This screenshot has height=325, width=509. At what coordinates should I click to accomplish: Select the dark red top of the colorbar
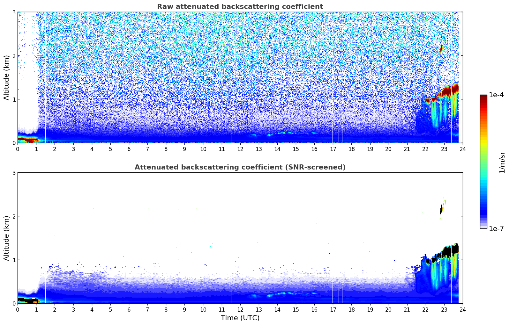[483, 97]
